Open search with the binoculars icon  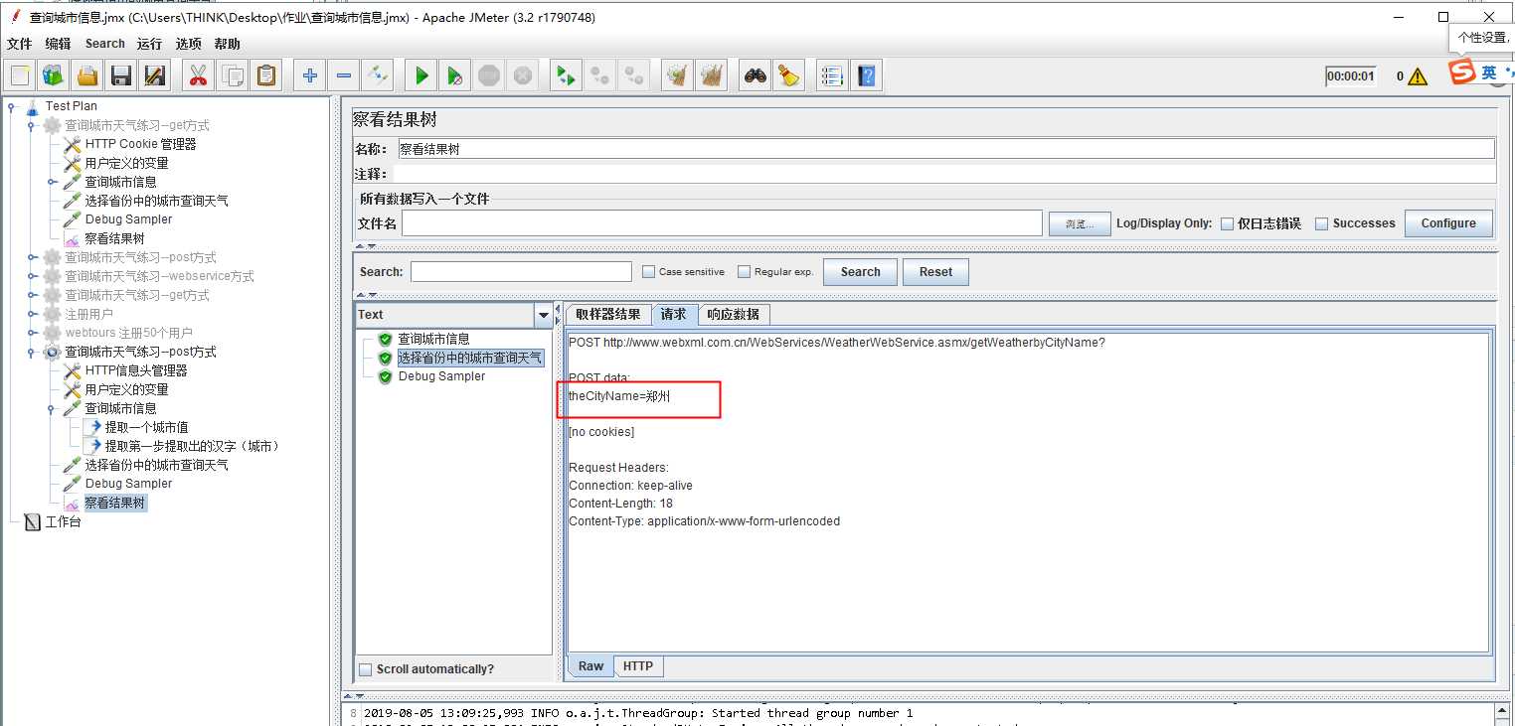coord(756,75)
